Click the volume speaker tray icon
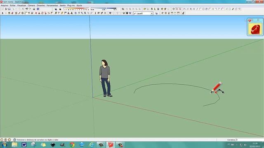 point(245,145)
